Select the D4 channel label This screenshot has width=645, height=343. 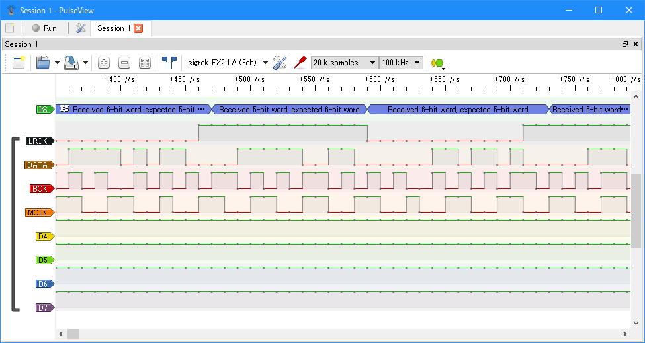tap(45, 237)
